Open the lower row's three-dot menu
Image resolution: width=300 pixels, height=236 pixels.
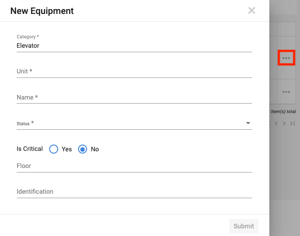point(286,92)
